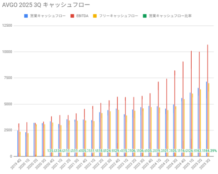Click the 2025 2Q x-axis label

[197, 164]
